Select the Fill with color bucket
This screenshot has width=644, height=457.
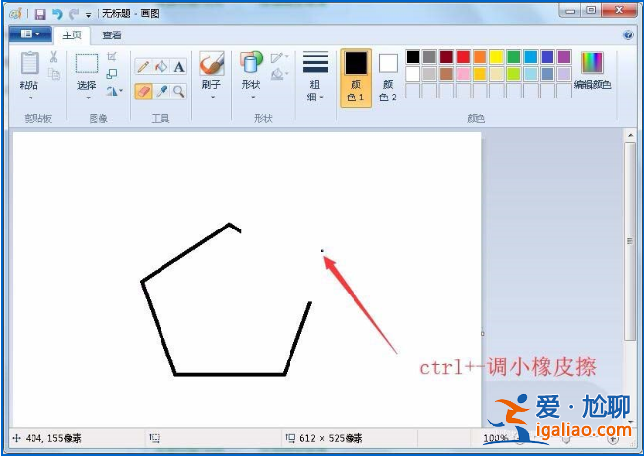click(x=161, y=67)
